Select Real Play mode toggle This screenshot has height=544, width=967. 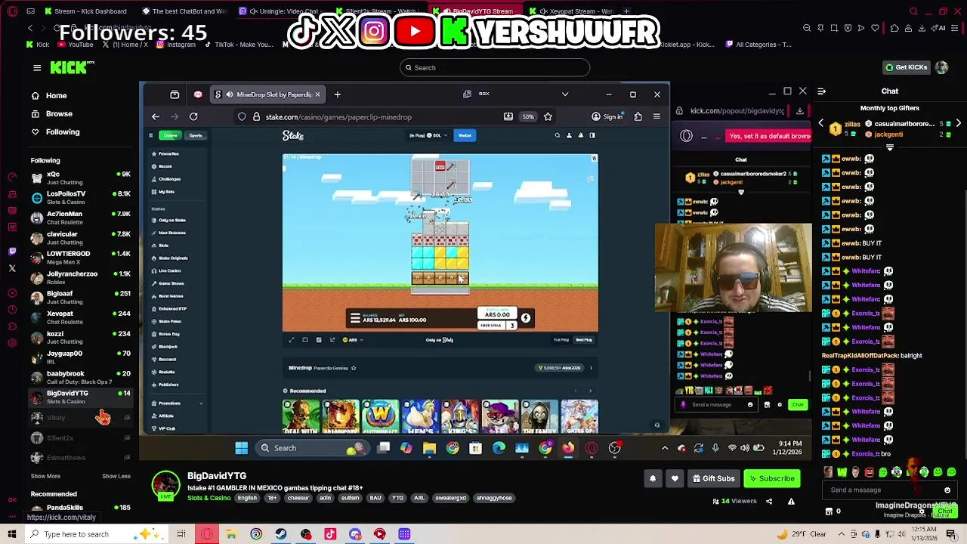point(585,340)
